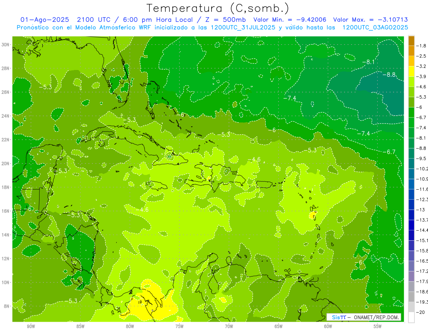The image size is (428, 331).
Task: Click the -6.7 contour label on the map
Action: click(x=389, y=152)
